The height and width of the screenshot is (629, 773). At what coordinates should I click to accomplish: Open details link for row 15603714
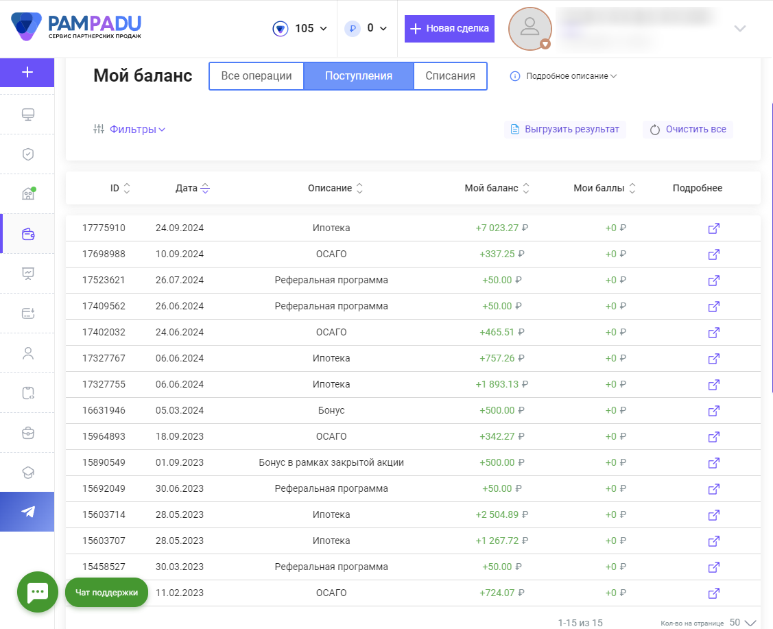coord(713,515)
